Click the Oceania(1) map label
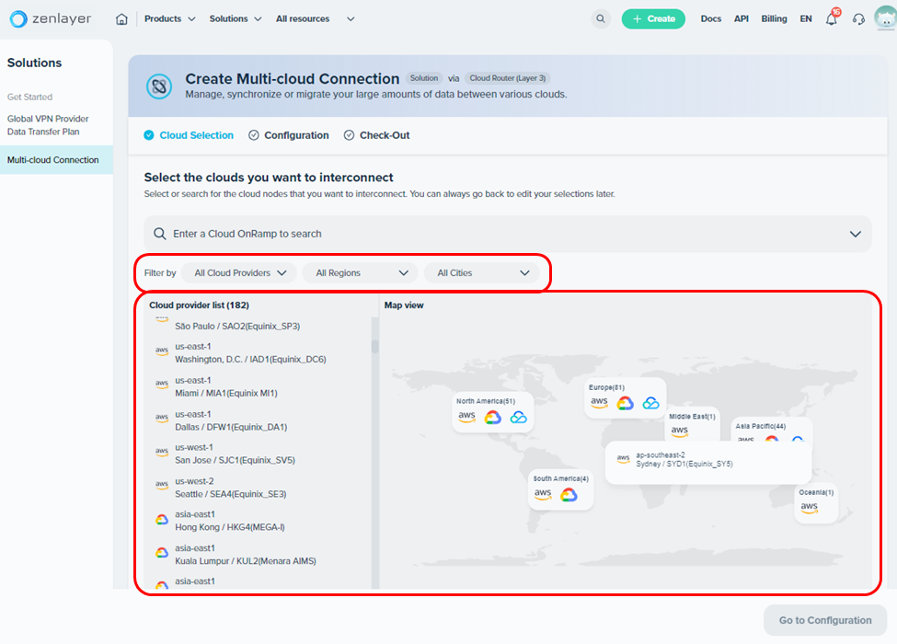Image resolution: width=897 pixels, height=644 pixels. (816, 492)
